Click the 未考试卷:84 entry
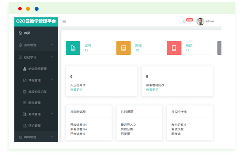 coord(78,129)
